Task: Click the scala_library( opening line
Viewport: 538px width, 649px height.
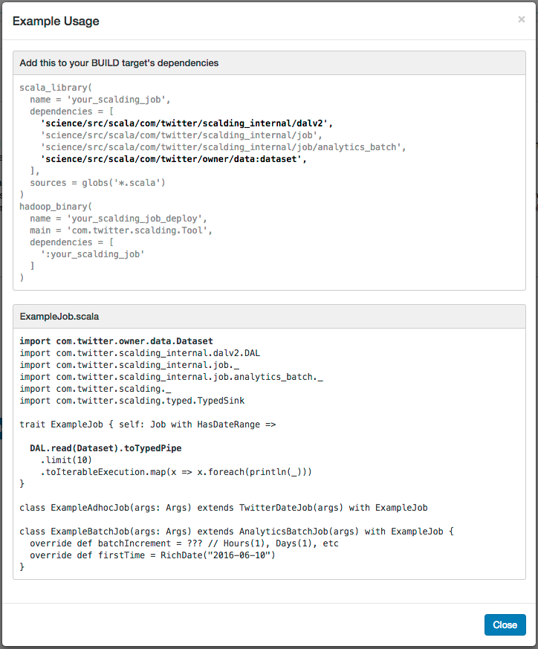Action: (56, 87)
